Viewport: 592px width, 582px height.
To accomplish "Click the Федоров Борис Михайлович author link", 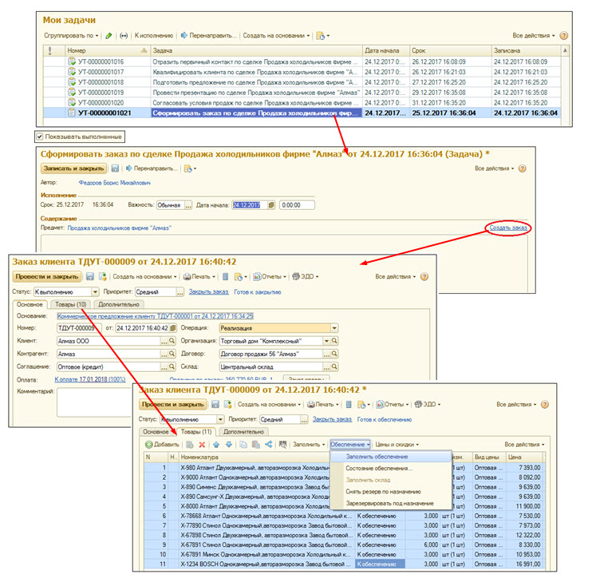I will pyautogui.click(x=114, y=183).
